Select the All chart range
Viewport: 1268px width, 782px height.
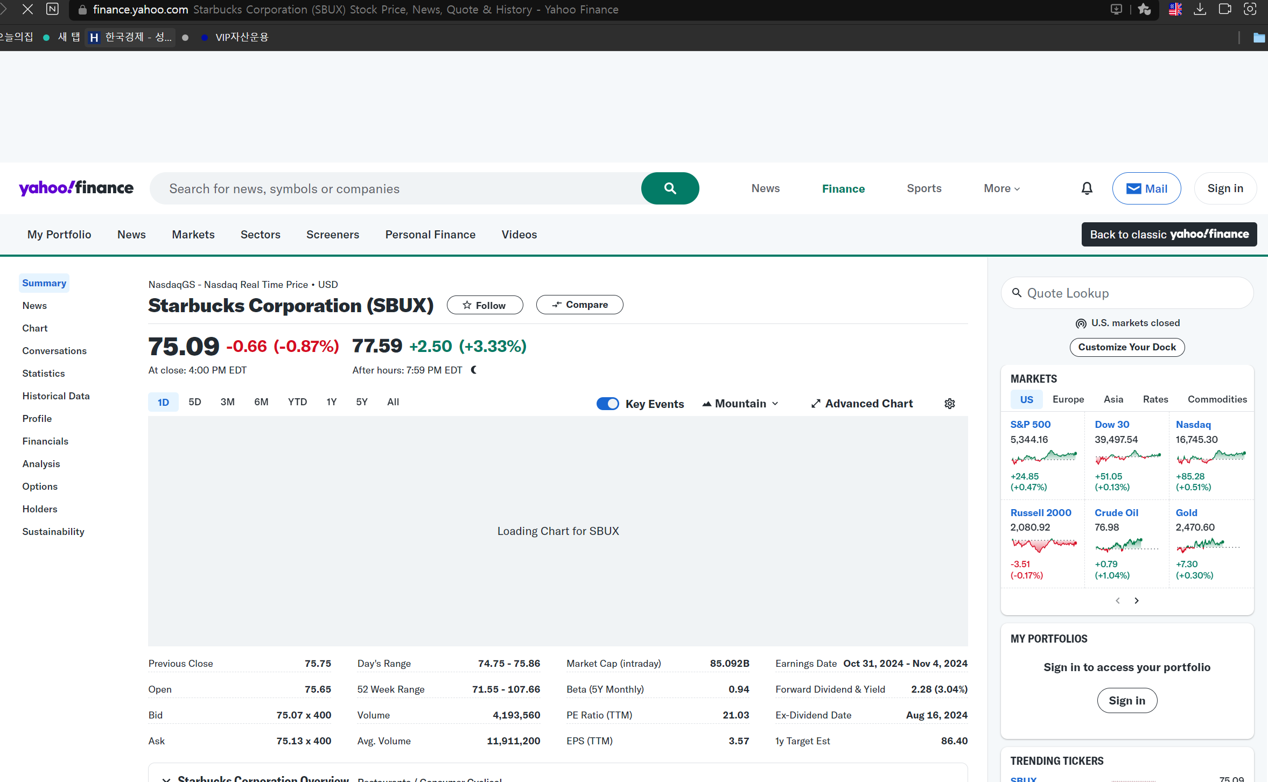point(393,402)
